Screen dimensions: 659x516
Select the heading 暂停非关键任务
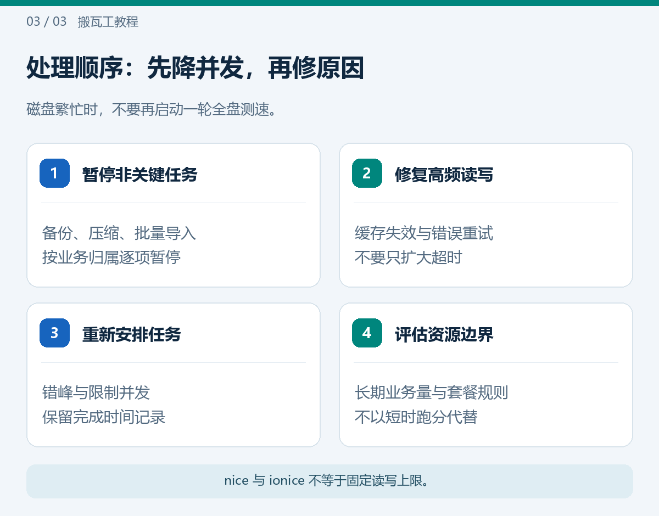(x=139, y=175)
